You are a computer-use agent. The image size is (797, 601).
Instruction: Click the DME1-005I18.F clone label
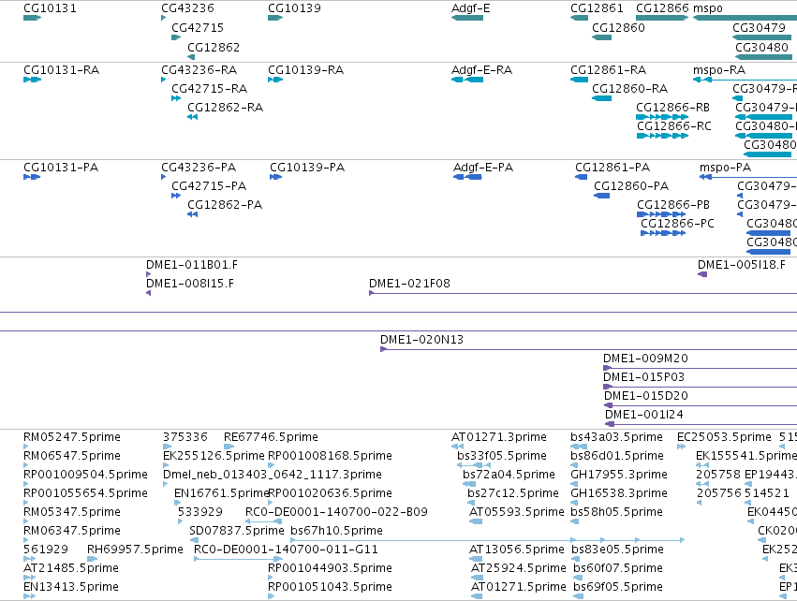741,265
